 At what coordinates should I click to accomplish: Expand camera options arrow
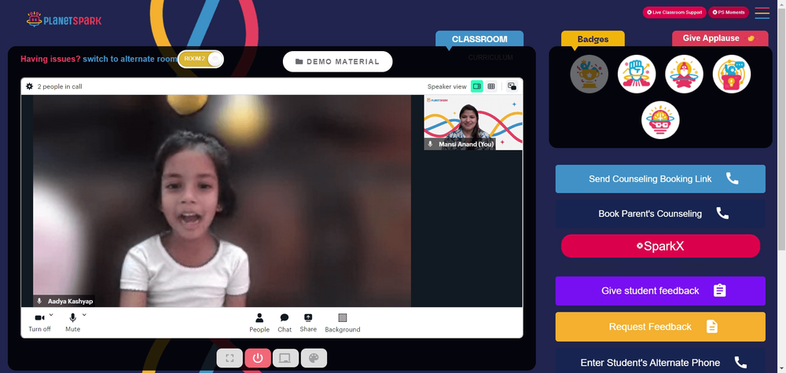(x=51, y=315)
